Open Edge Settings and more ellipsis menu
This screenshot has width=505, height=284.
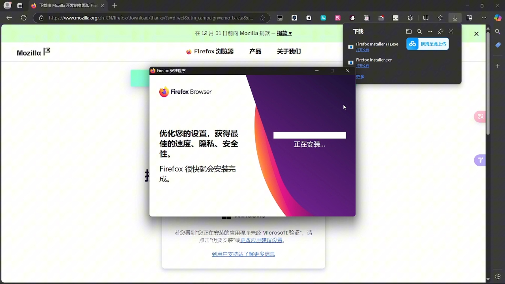tap(484, 18)
